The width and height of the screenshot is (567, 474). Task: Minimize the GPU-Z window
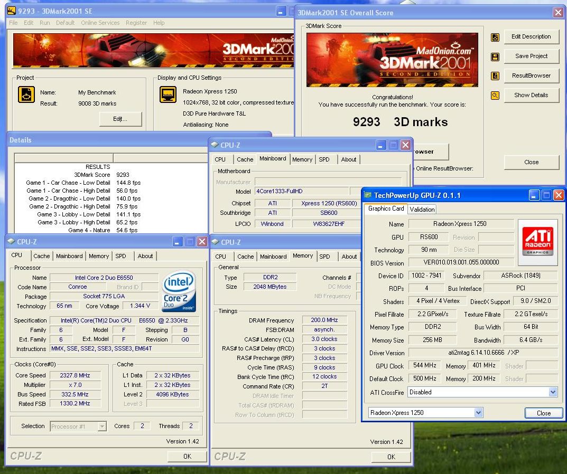[534, 195]
